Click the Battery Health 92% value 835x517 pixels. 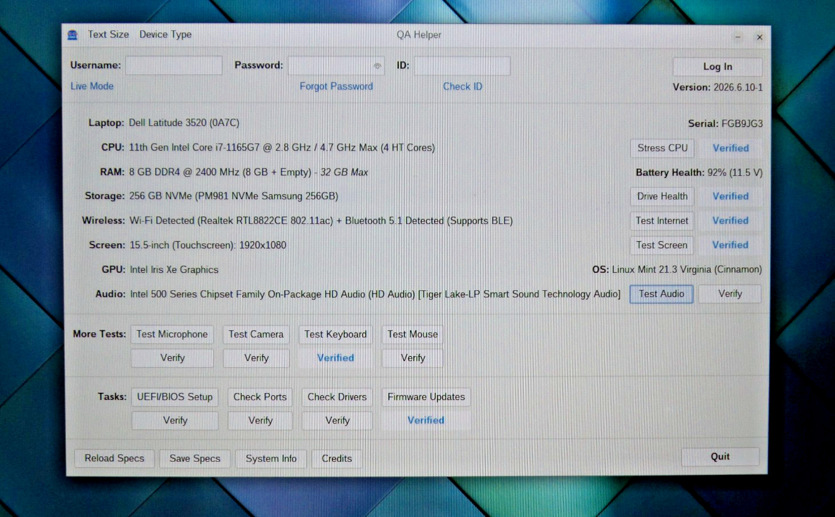point(735,172)
